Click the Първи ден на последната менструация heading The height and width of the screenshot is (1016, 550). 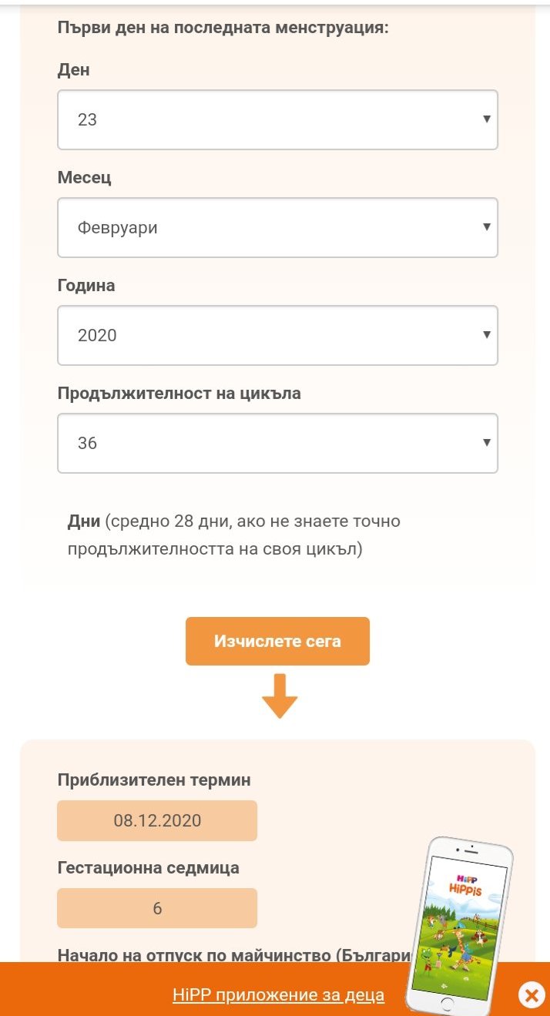(x=223, y=28)
